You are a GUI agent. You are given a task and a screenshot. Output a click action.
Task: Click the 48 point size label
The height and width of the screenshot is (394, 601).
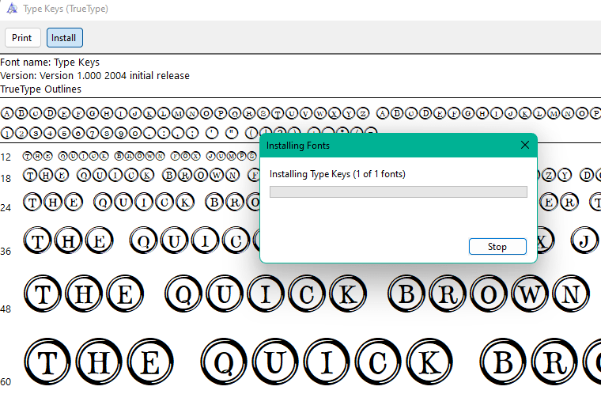[6, 309]
